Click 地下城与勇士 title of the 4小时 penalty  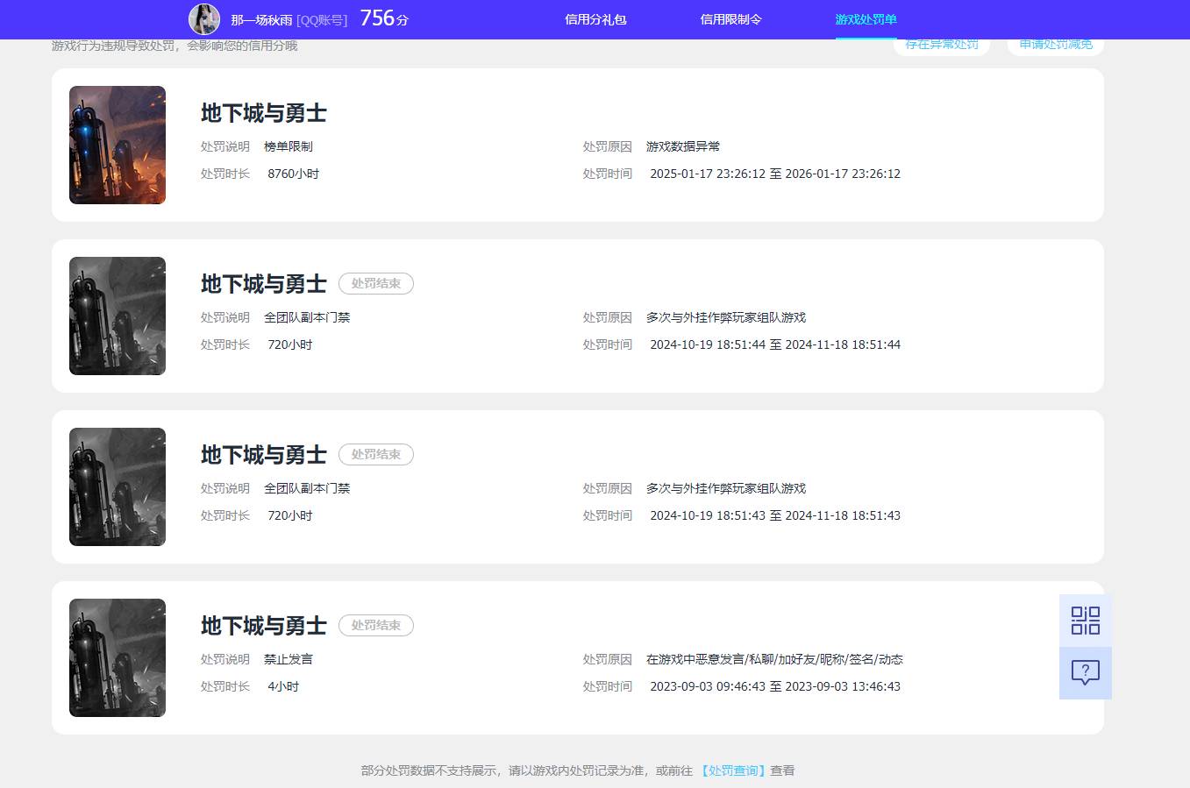pos(263,626)
